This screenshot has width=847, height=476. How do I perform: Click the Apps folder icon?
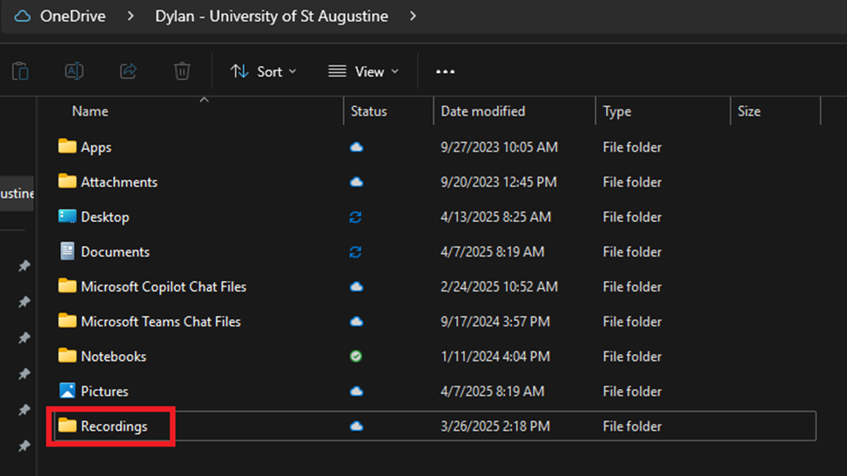pyautogui.click(x=67, y=146)
